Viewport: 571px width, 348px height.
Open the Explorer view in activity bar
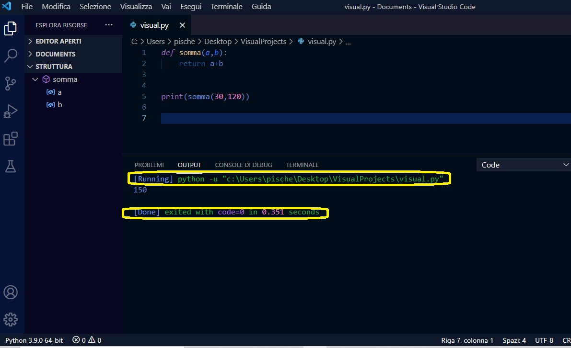[11, 28]
